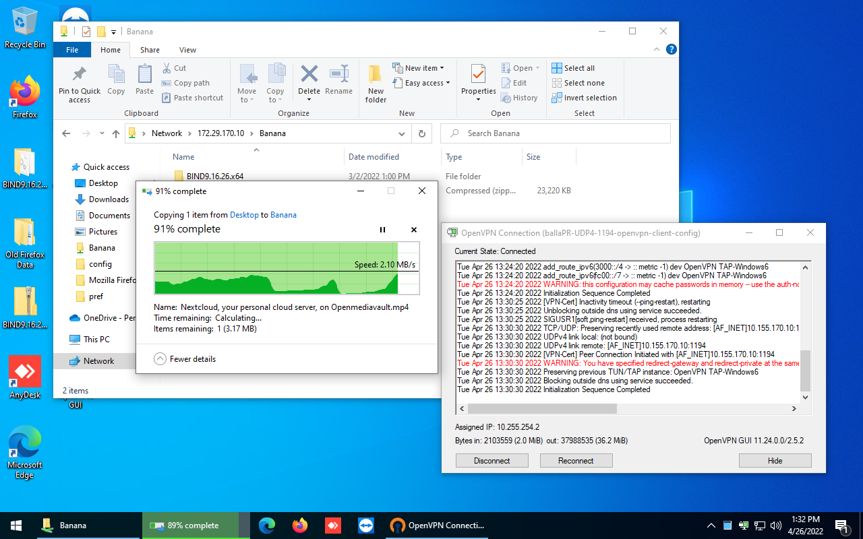Click the Desktop link in copy dialog
The width and height of the screenshot is (863, 539).
pyautogui.click(x=244, y=215)
